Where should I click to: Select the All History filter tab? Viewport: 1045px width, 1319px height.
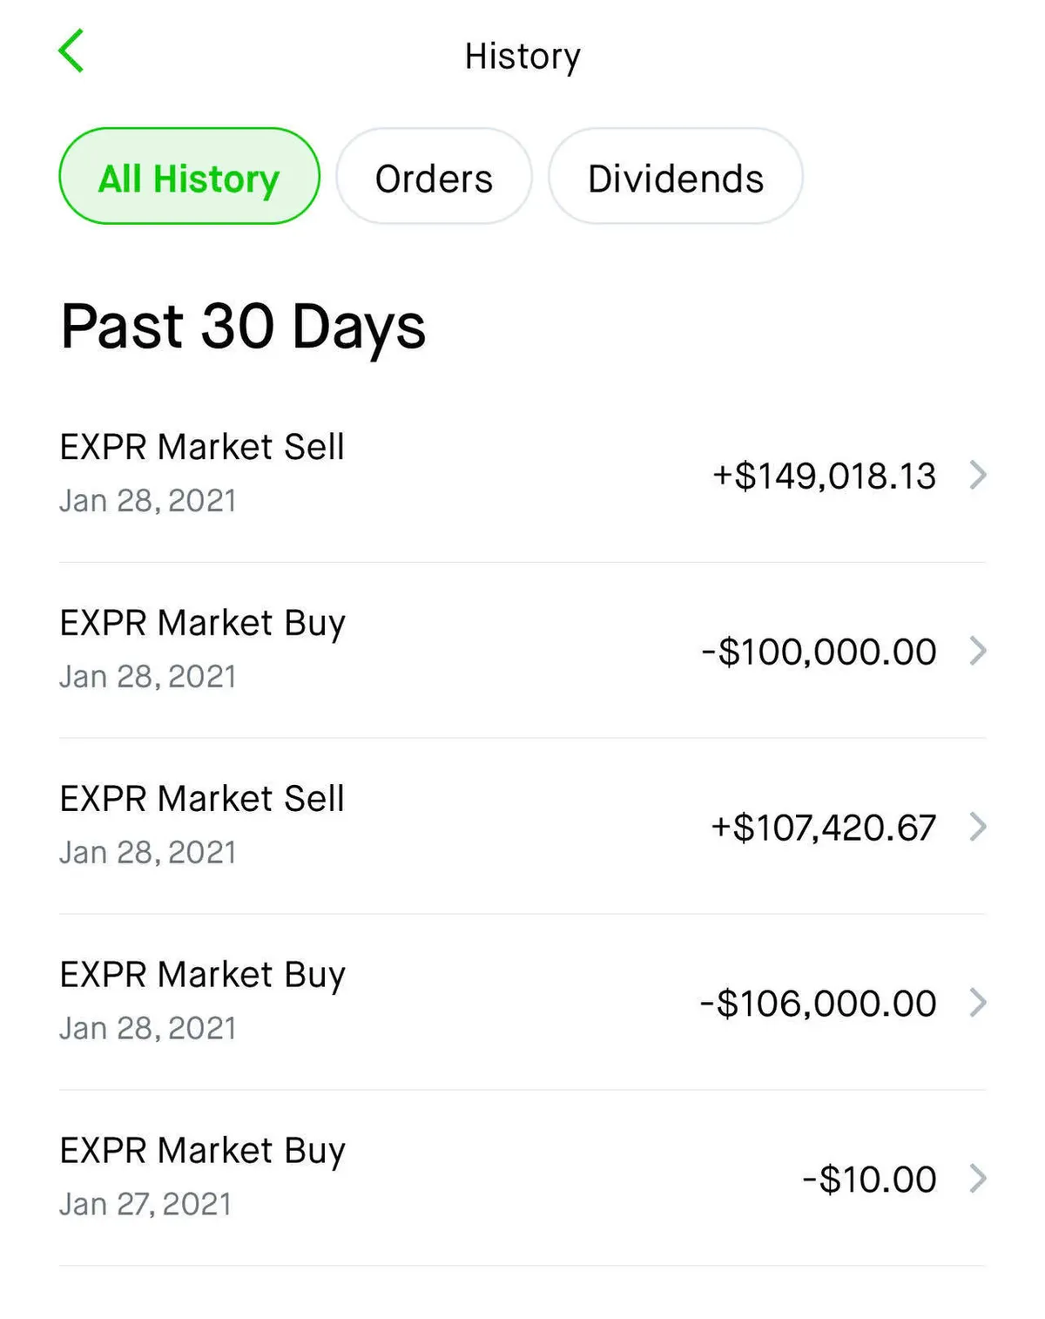pyautogui.click(x=189, y=177)
